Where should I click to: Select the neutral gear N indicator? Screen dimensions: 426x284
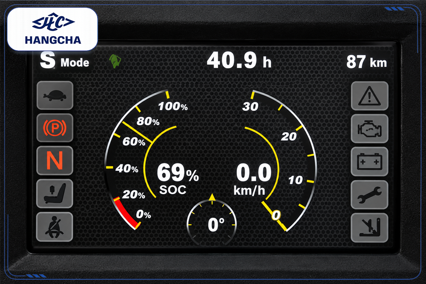coord(55,161)
